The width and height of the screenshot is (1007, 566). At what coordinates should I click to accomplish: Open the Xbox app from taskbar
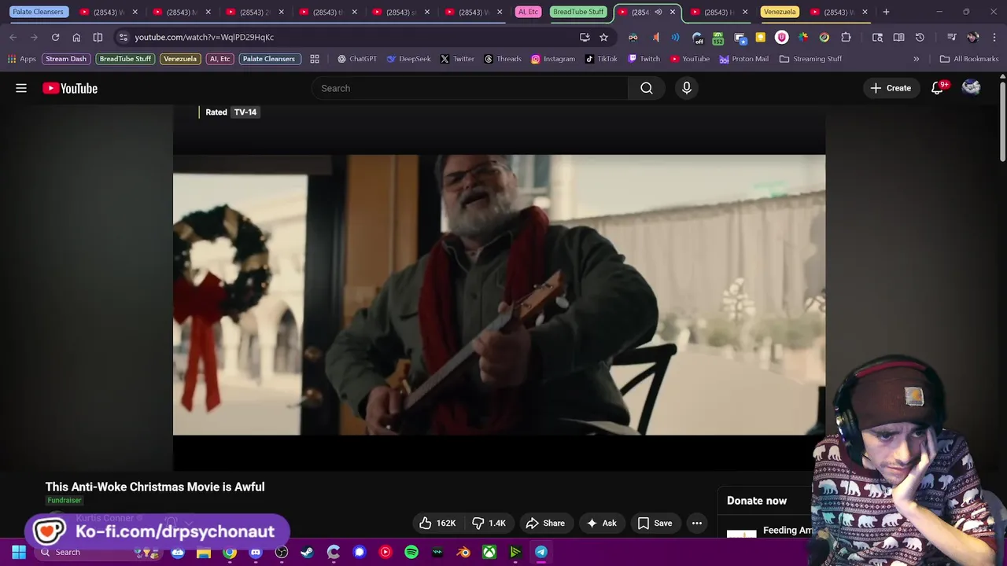coord(489,552)
